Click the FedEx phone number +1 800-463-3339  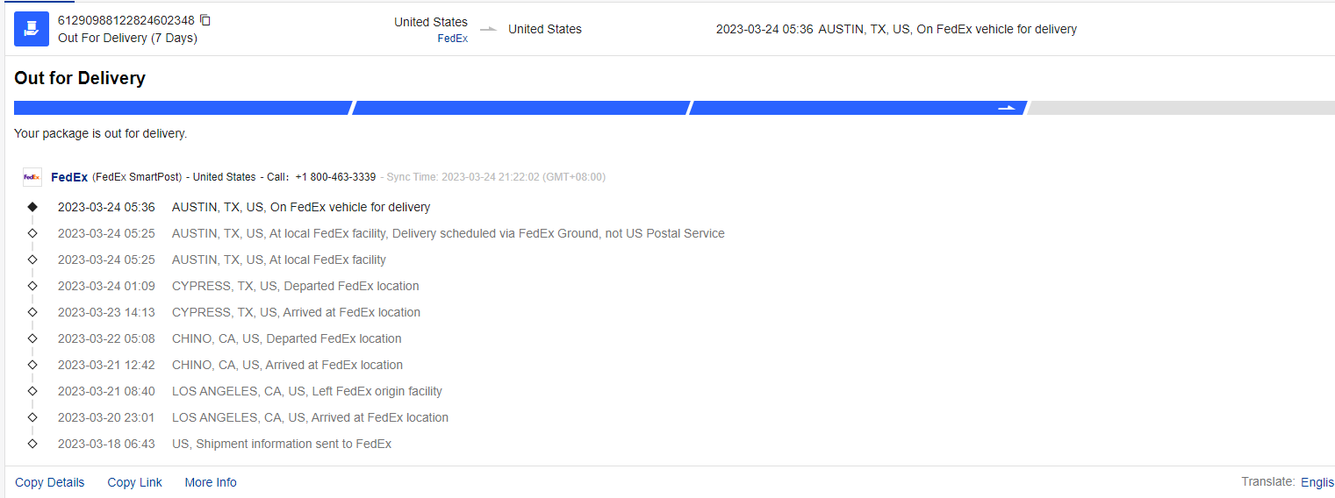pyautogui.click(x=335, y=177)
